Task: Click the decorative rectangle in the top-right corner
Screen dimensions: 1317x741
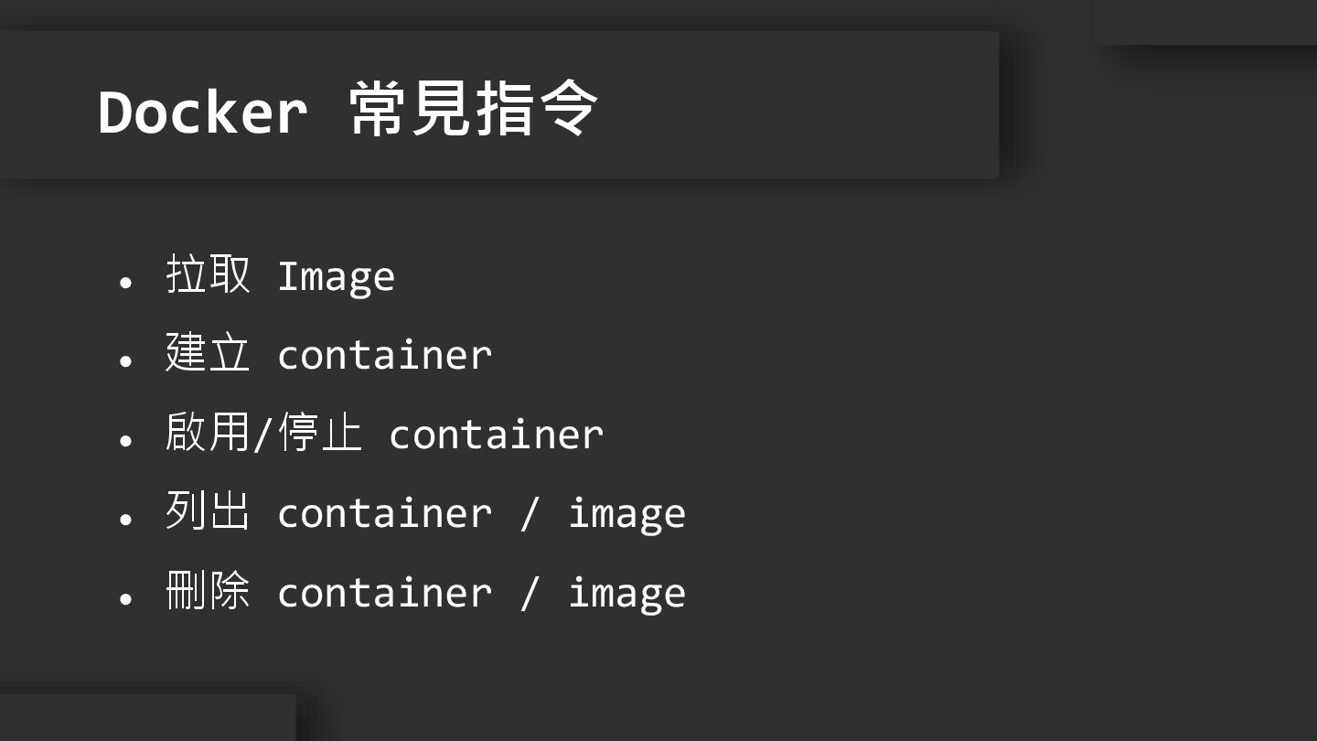Action: point(1205,22)
